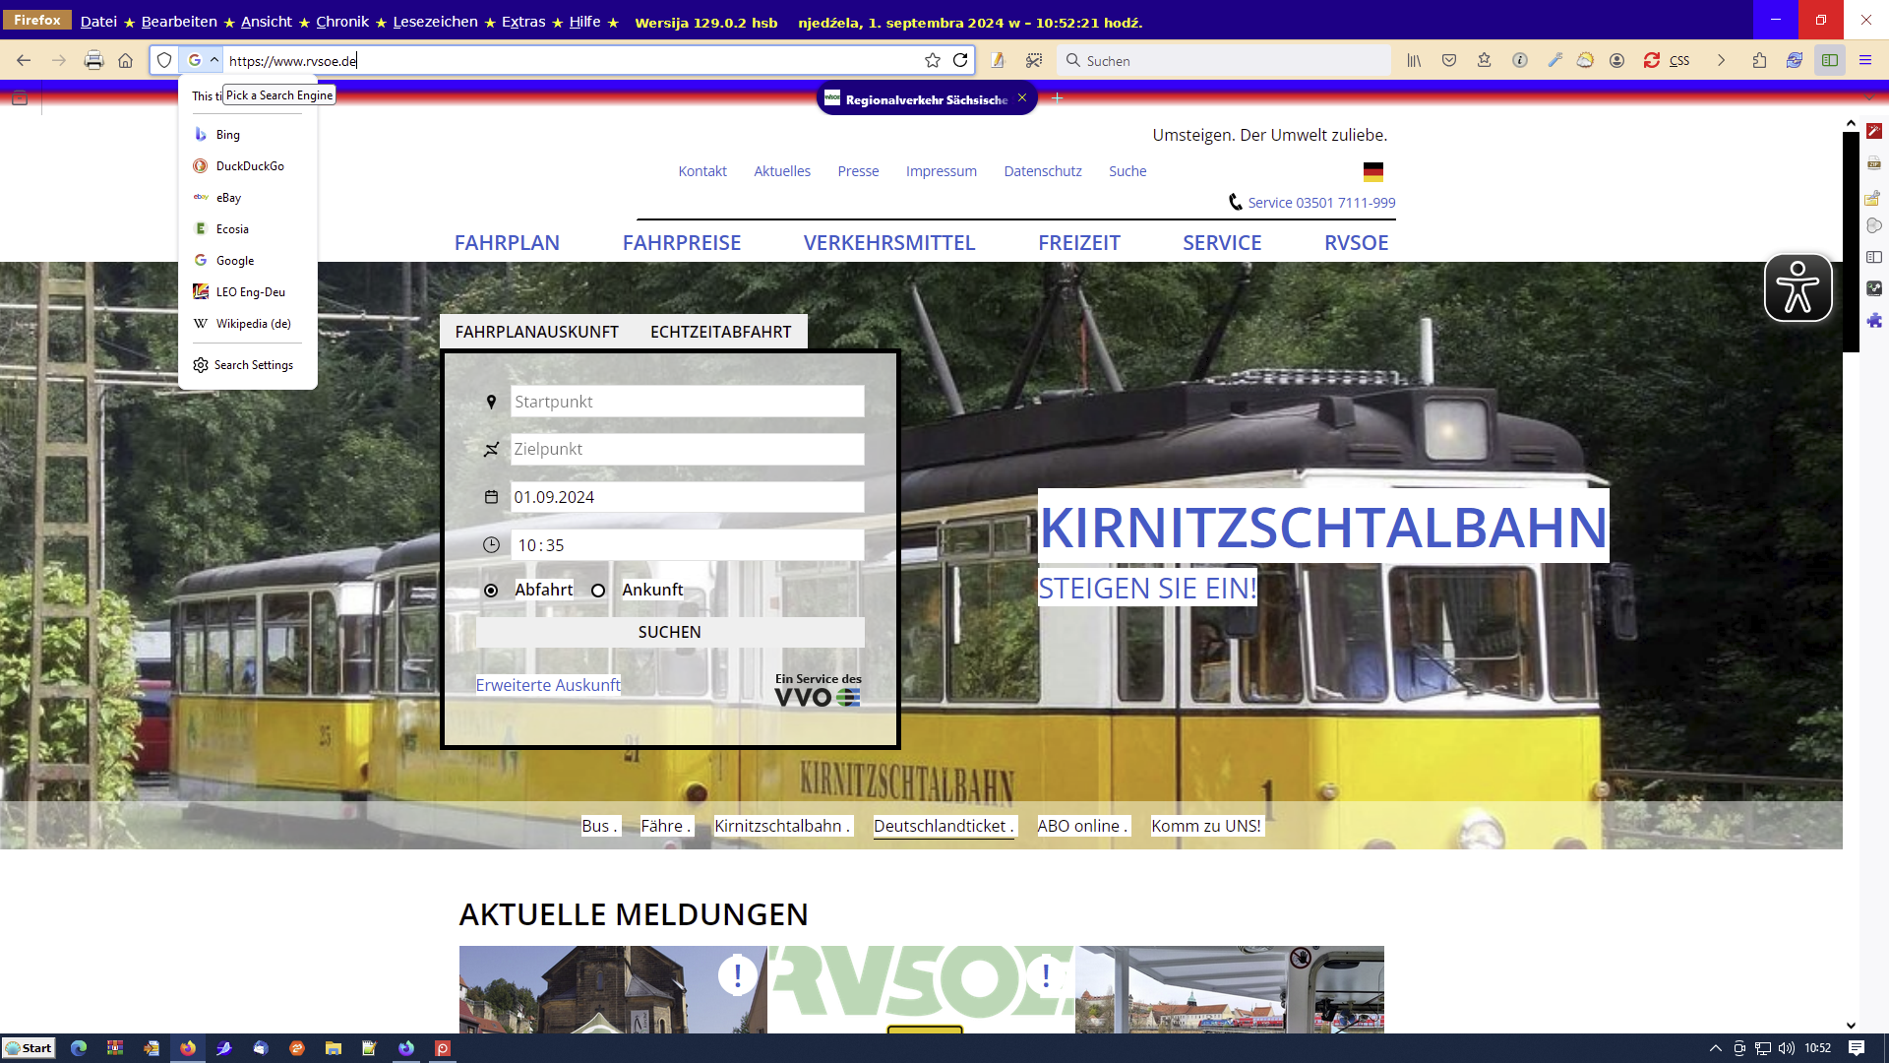The width and height of the screenshot is (1889, 1063).
Task: Open the extensions puzzle icon
Action: tap(1759, 60)
